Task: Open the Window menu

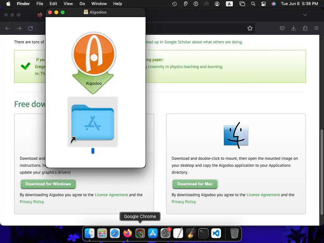Action: (99, 4)
